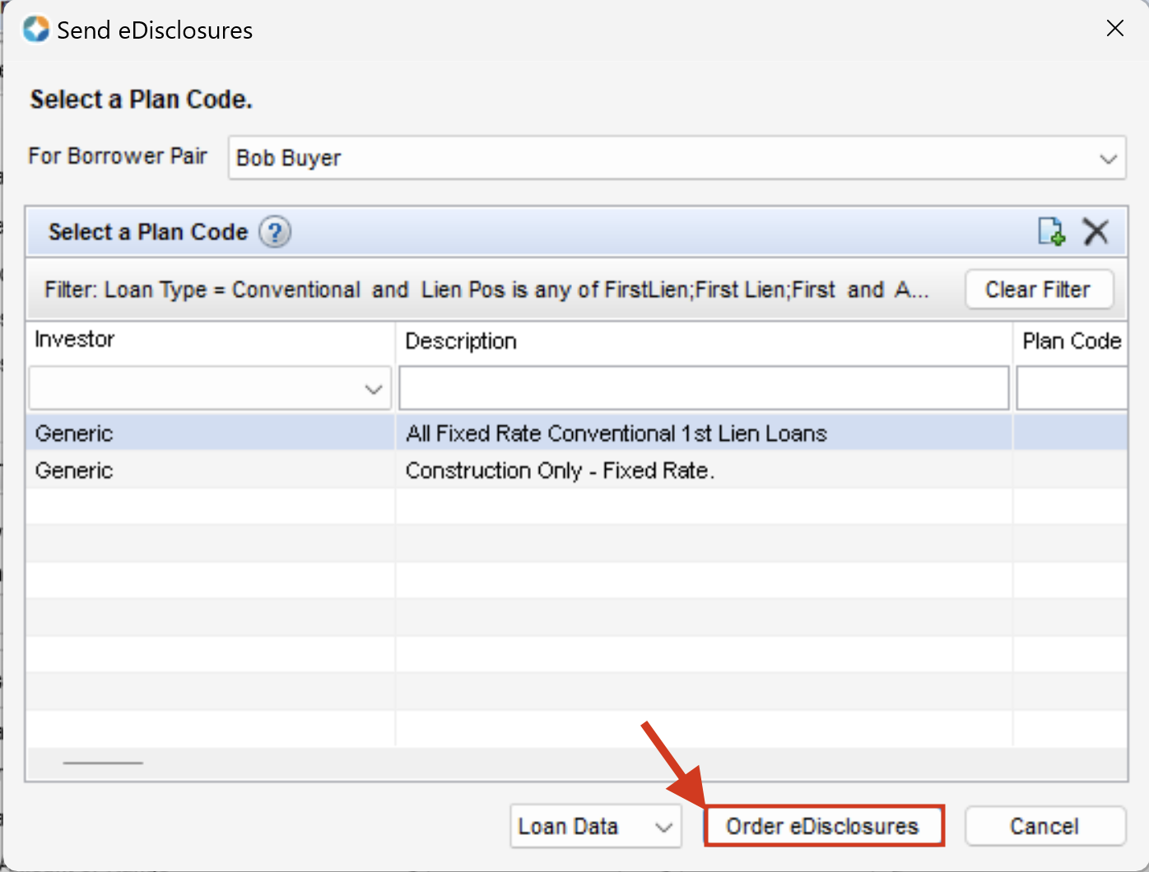Open the Loan Data dropdown
The height and width of the screenshot is (872, 1149).
(x=595, y=827)
